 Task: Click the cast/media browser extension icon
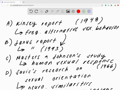click(111, 5)
